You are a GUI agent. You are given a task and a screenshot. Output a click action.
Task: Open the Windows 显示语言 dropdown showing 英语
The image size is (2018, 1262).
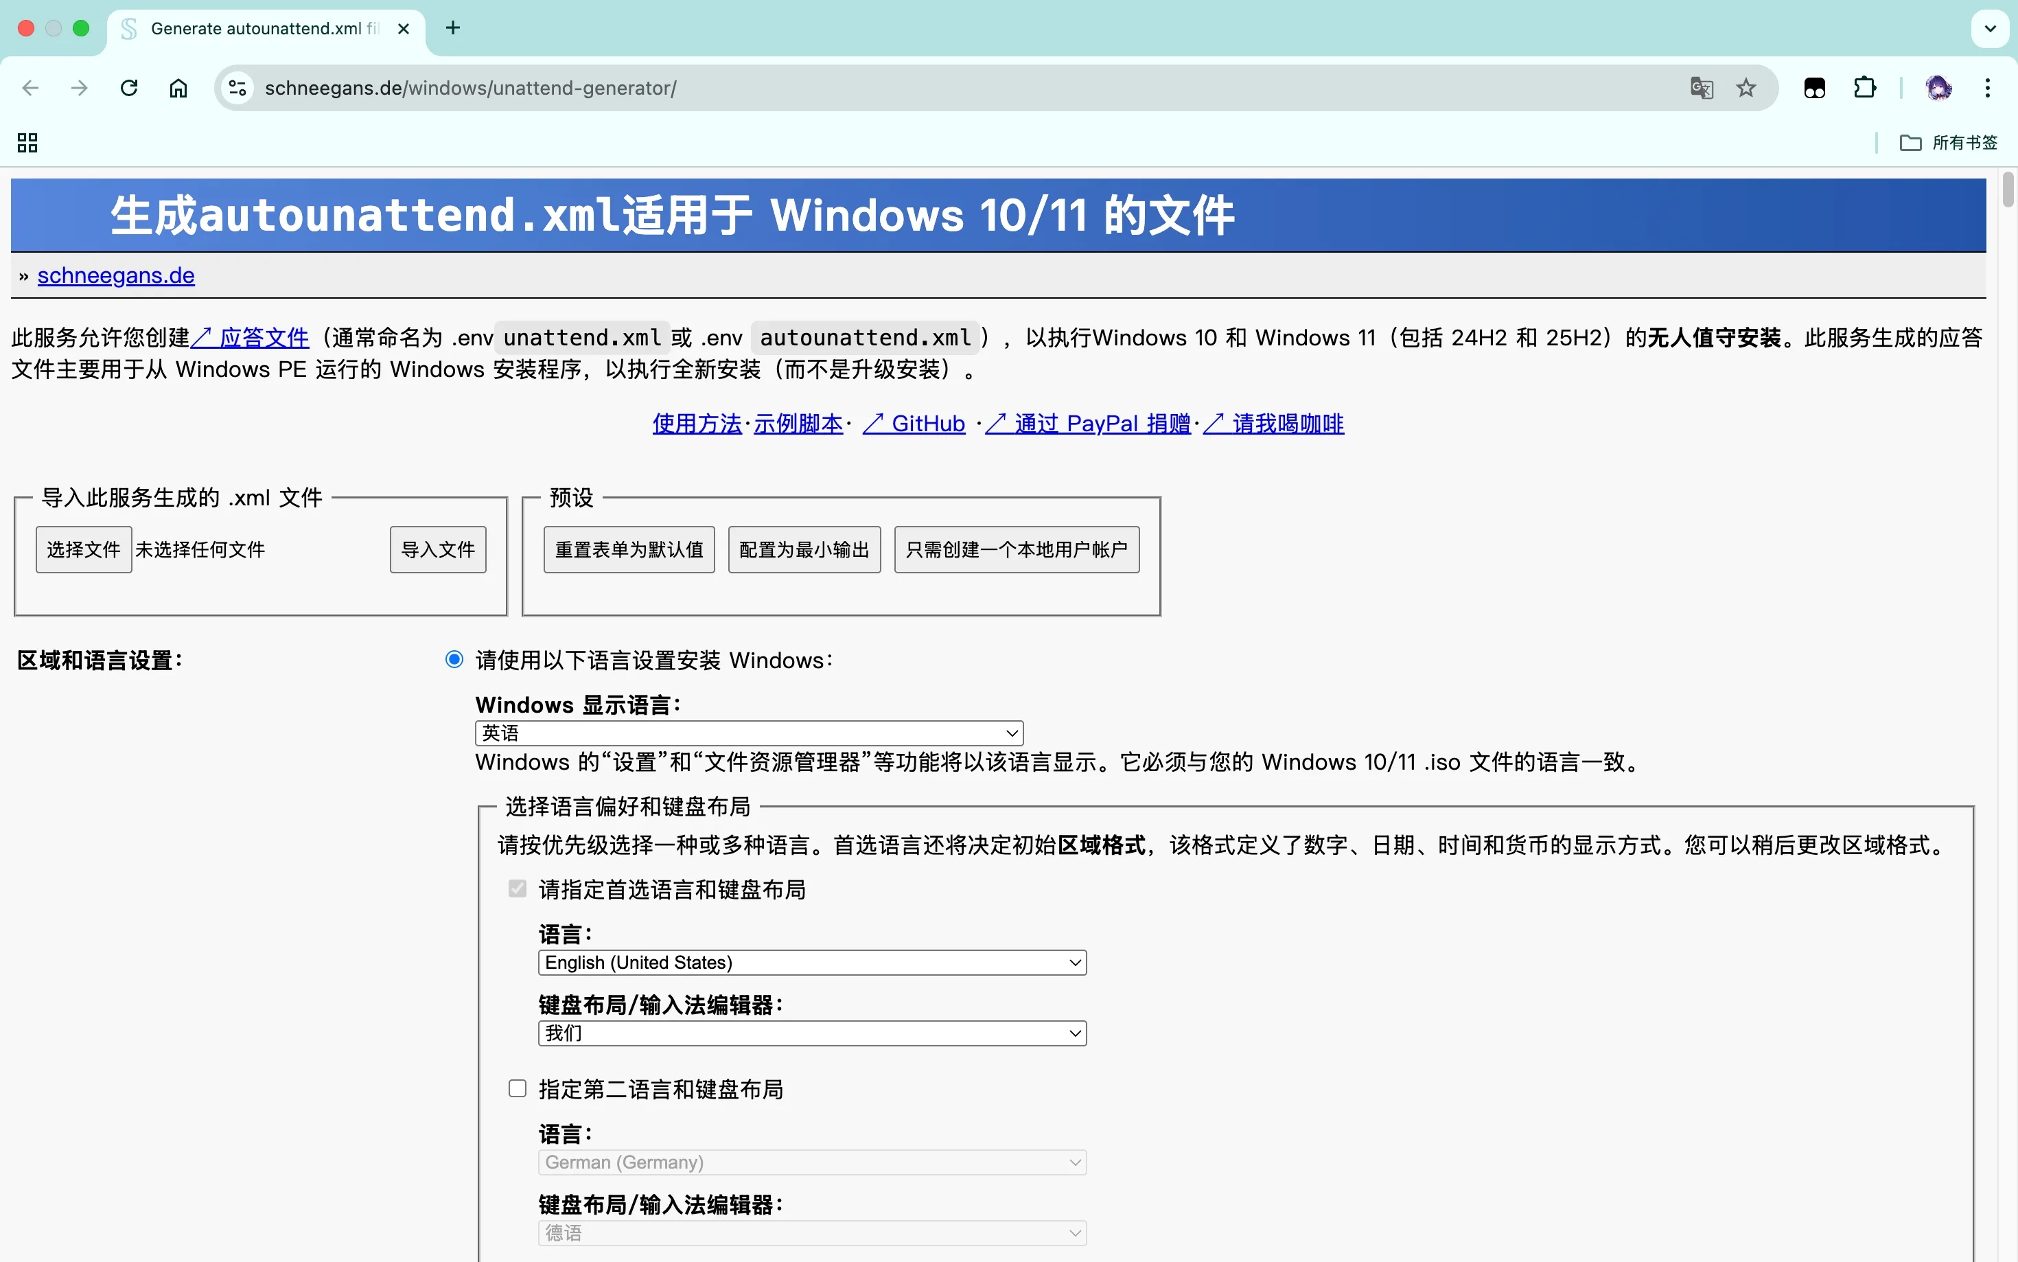pyautogui.click(x=747, y=732)
